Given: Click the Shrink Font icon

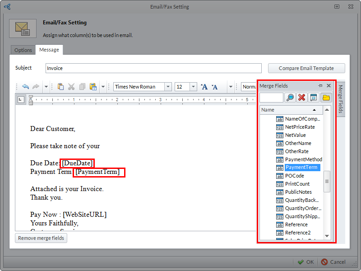Looking at the screenshot, I should [215, 87].
